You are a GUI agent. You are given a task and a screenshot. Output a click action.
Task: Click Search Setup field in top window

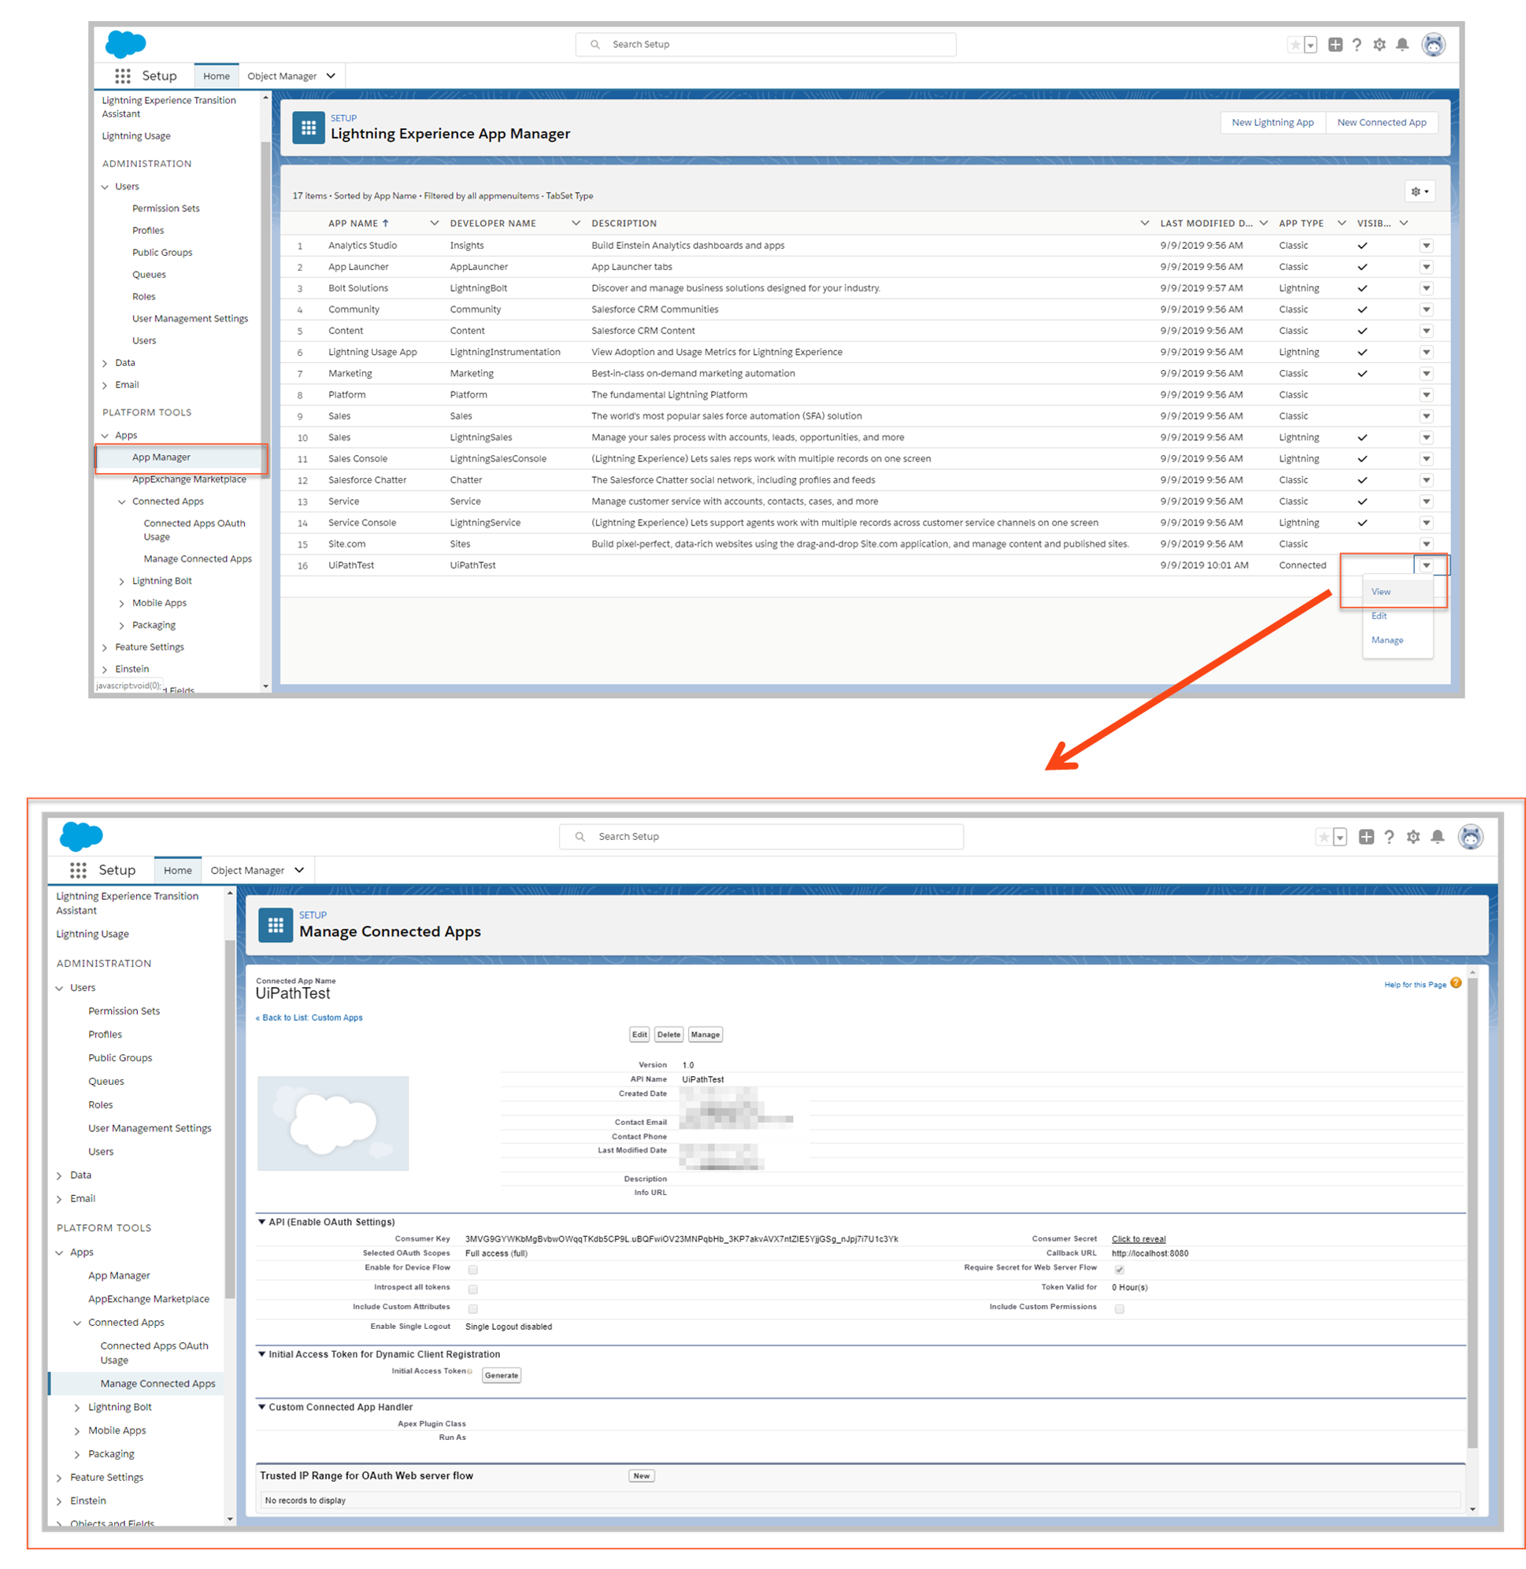(x=765, y=44)
